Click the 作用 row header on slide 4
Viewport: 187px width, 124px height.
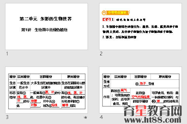click(x=107, y=97)
